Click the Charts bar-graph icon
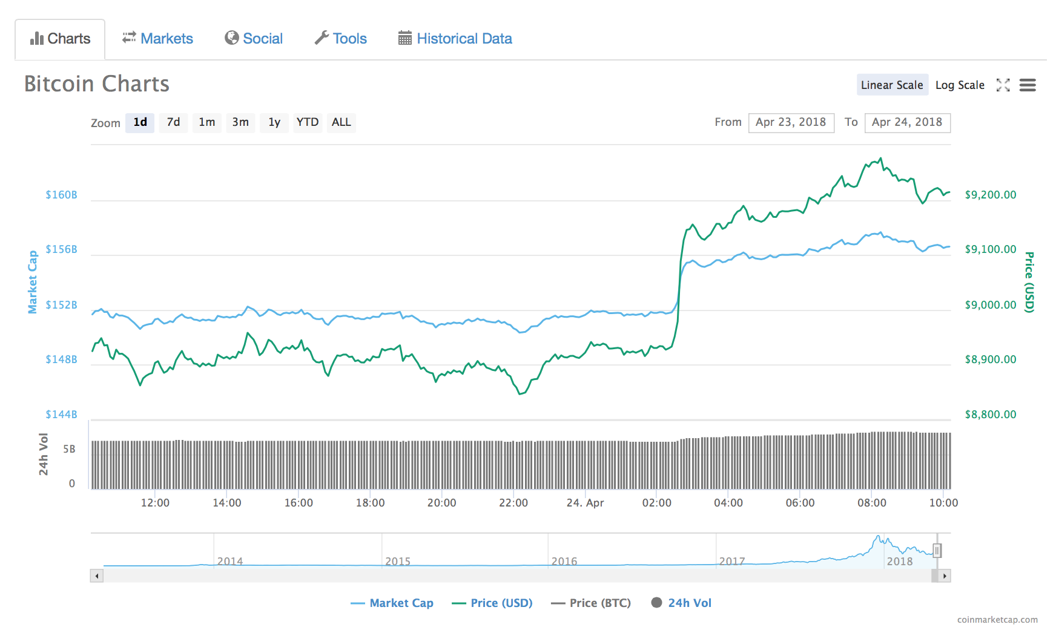 (36, 38)
